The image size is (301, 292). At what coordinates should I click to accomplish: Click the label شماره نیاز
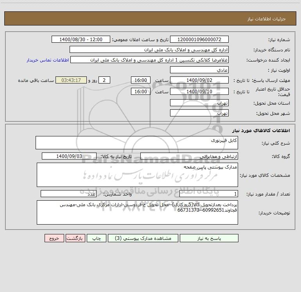click(x=279, y=40)
